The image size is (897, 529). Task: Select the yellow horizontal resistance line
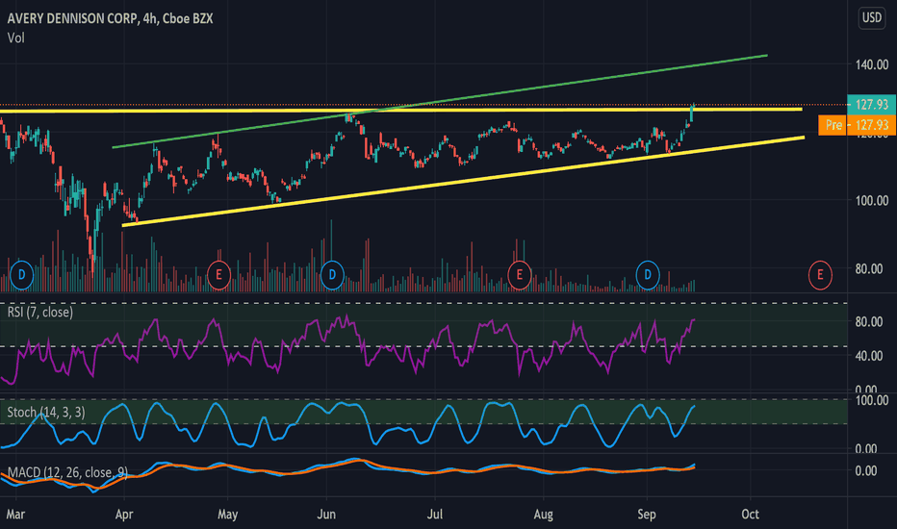(400, 110)
